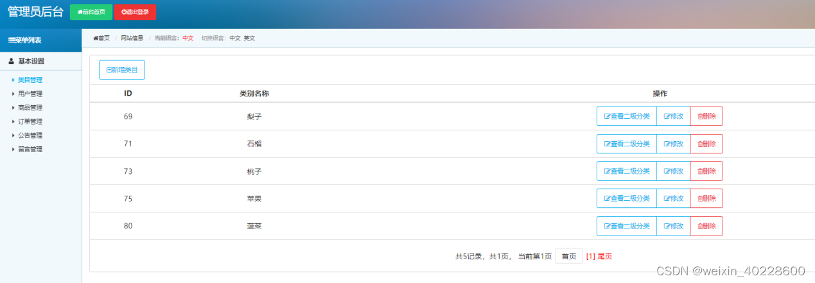Click the 网站信息 breadcrumb
815x283 pixels.
(132, 38)
